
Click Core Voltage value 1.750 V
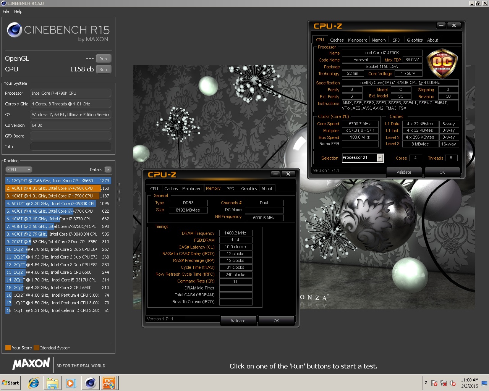(x=408, y=74)
